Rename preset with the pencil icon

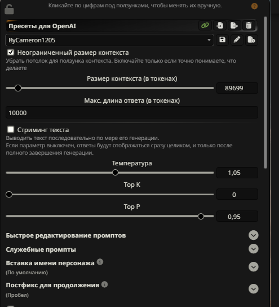coord(237,40)
